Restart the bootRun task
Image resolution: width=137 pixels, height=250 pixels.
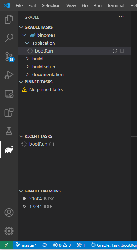tap(115, 51)
